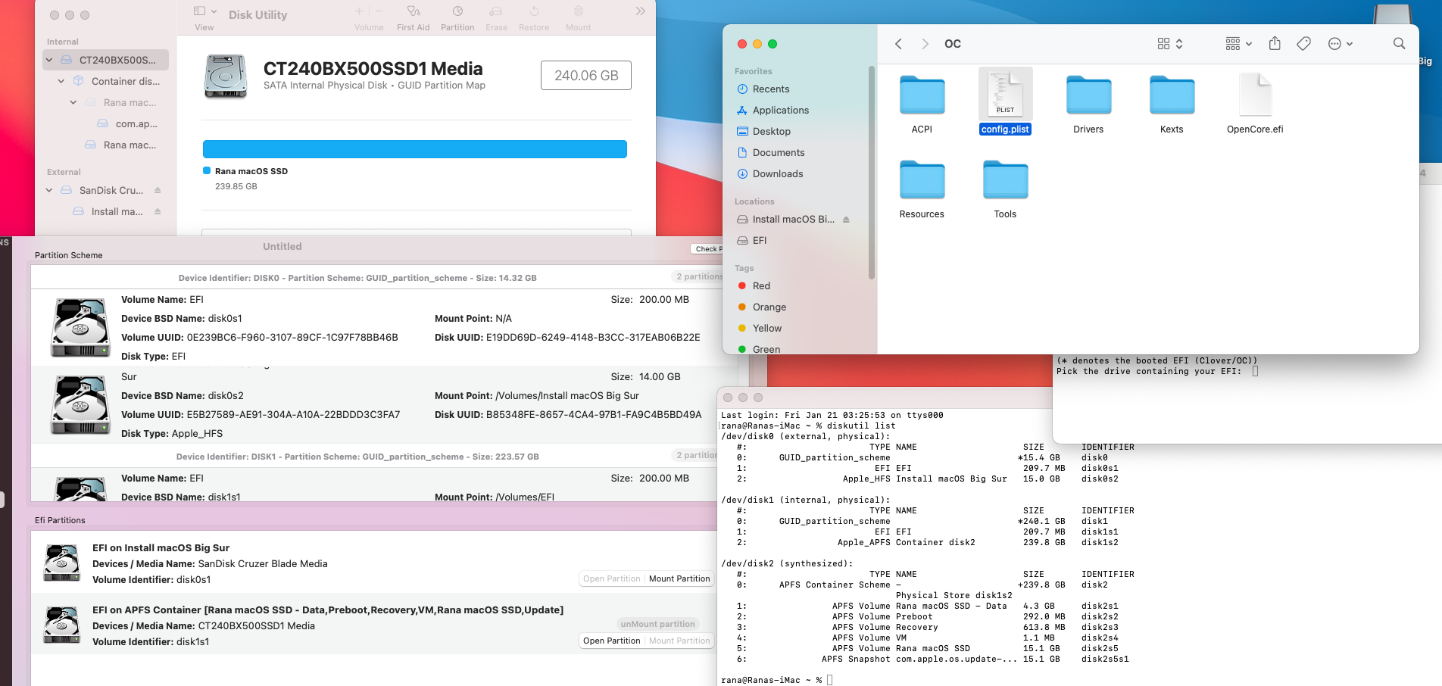This screenshot has height=686, width=1442.
Task: Go forward in the Finder OC window
Action: click(925, 44)
